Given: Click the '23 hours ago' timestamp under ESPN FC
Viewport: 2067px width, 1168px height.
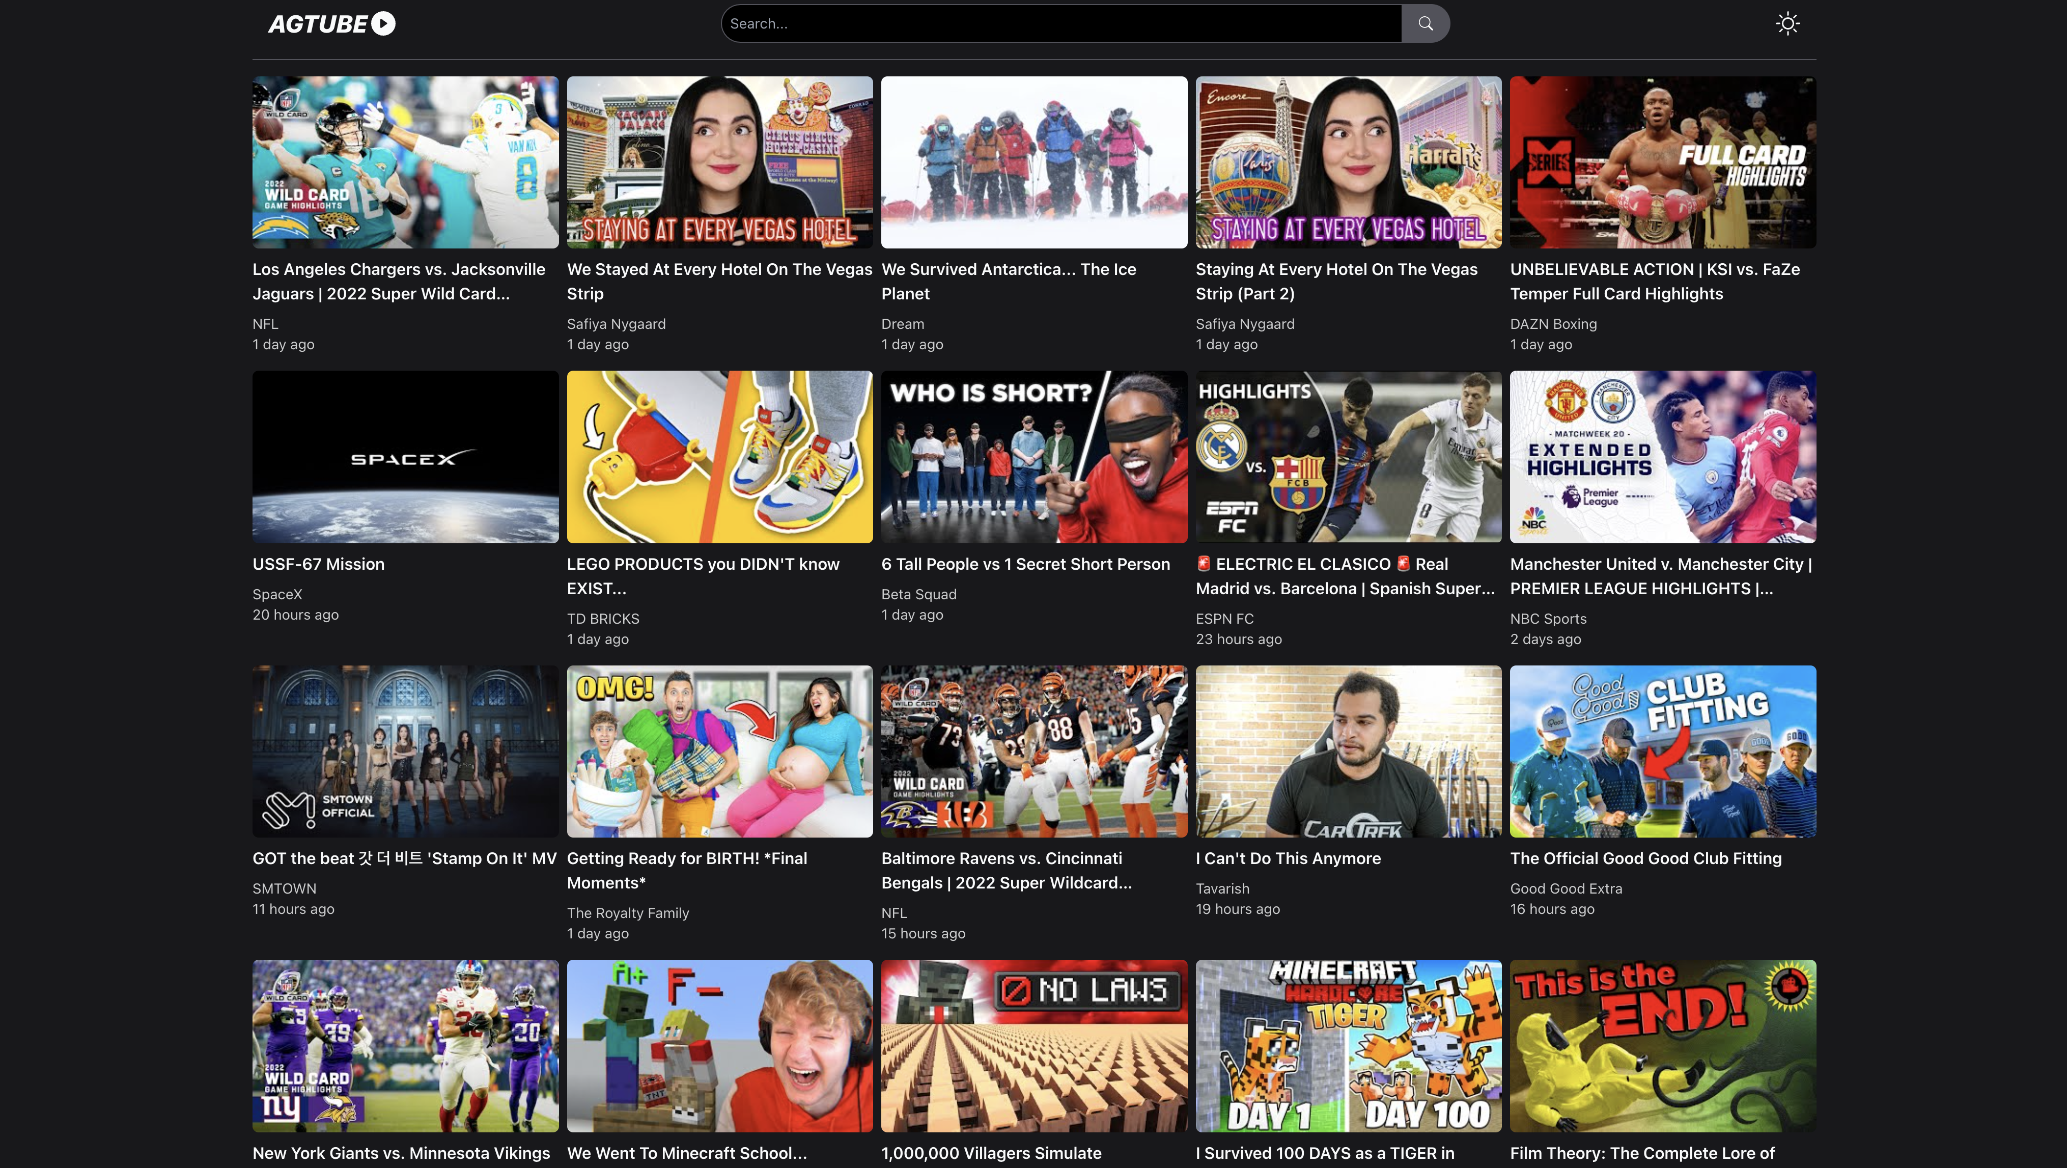Looking at the screenshot, I should tap(1239, 639).
